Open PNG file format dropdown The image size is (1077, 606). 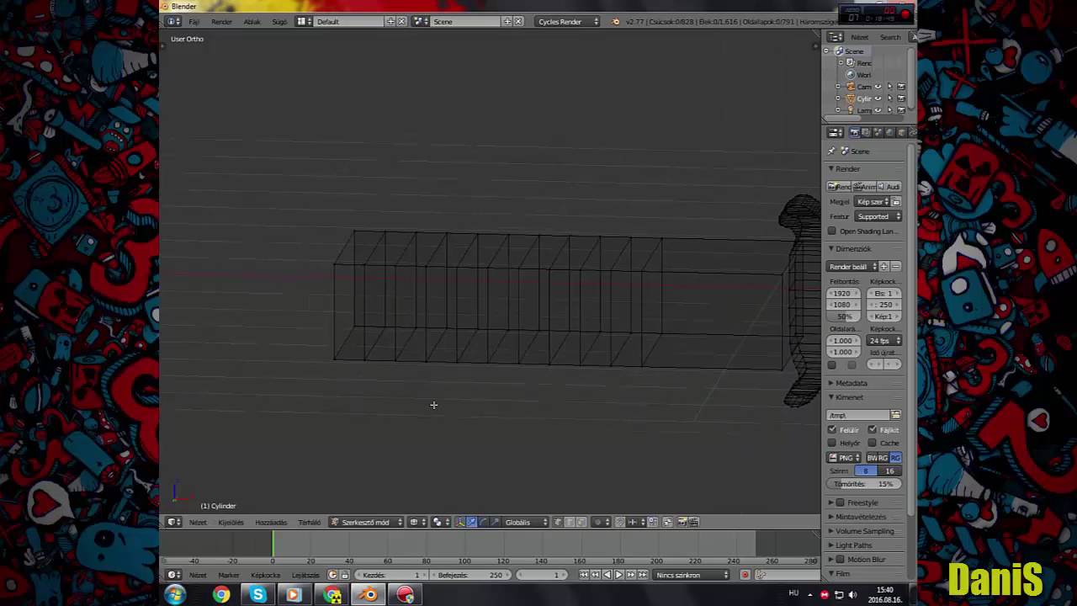(x=844, y=458)
